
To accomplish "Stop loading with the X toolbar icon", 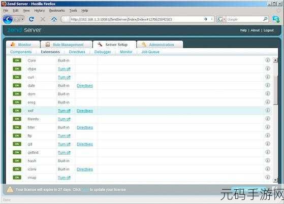I will pos(43,19).
